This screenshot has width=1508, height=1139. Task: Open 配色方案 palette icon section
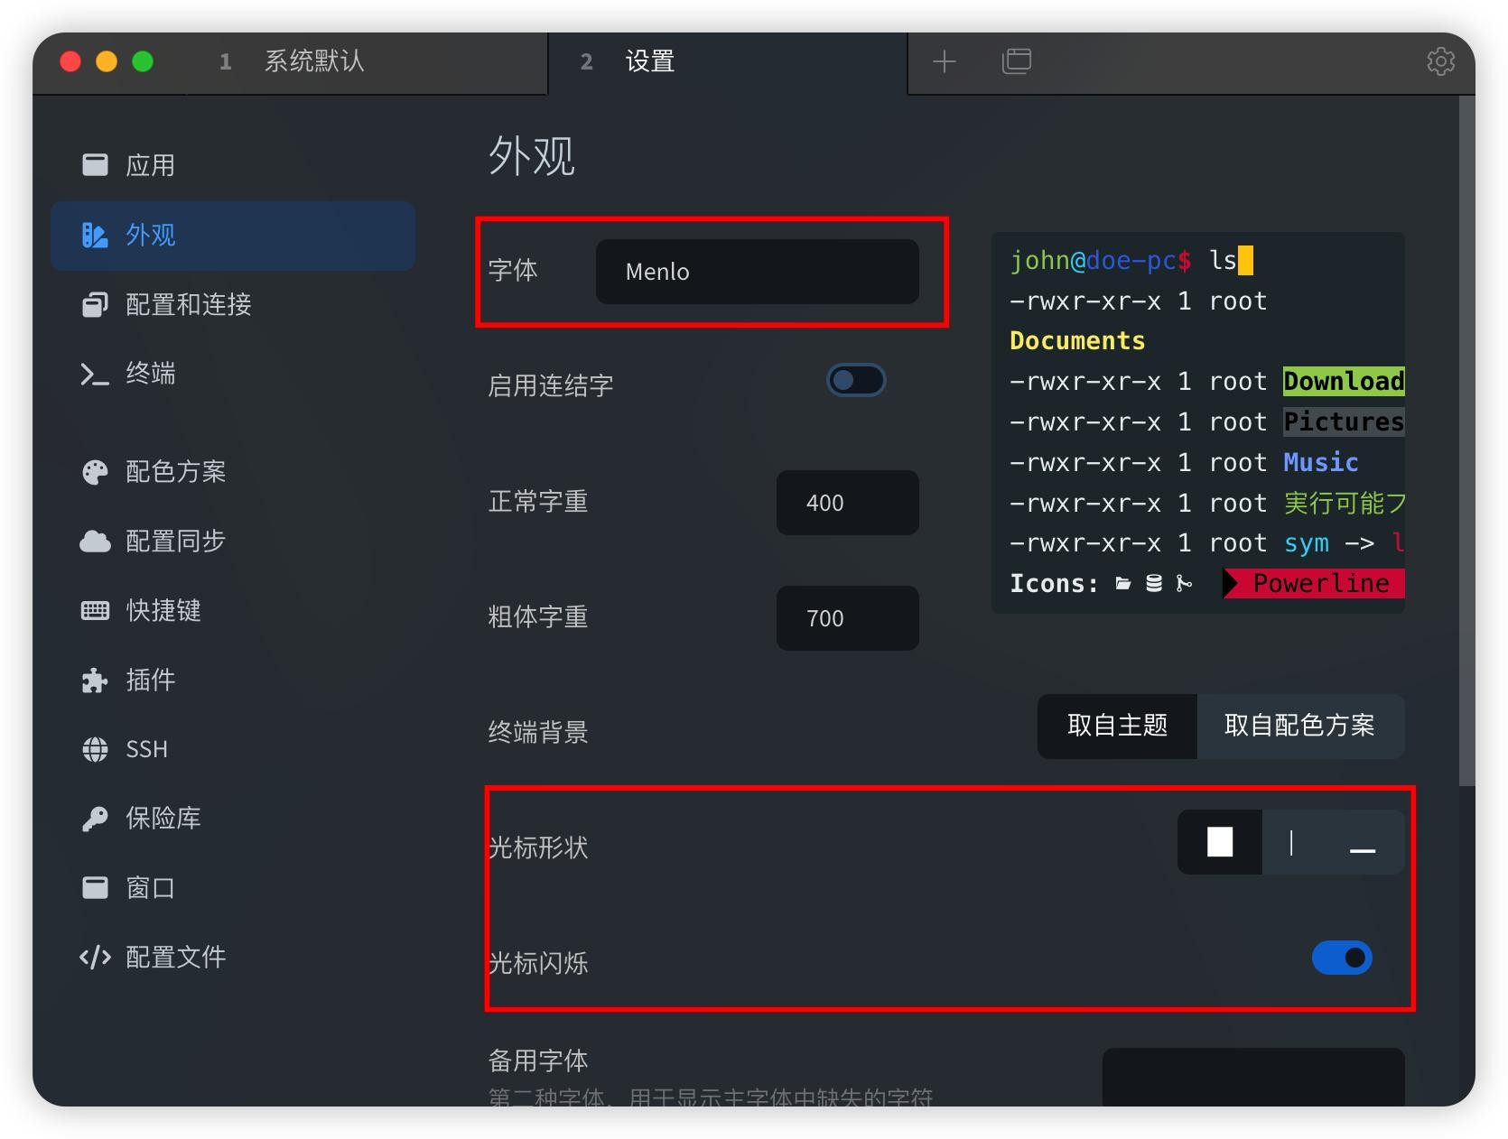pos(95,472)
